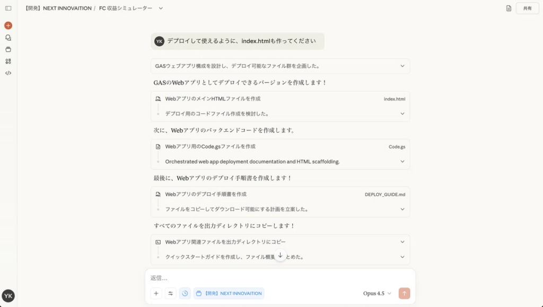Click the 【開発】NEXT INNOVAITION breadcrumb at top
Screen dimensions: 543x307
click(58, 8)
